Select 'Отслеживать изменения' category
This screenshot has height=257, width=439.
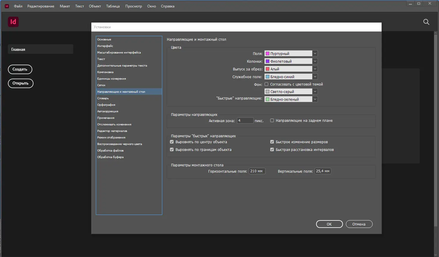pos(129,124)
